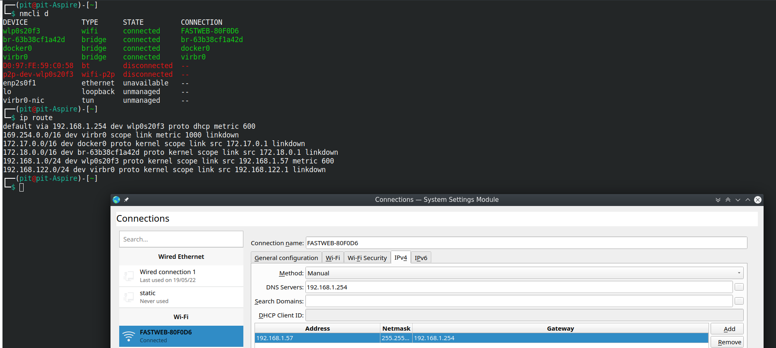
Task: Click the Wi-Fi signal icon for FASTWEB-80F0D6
Action: (x=129, y=336)
